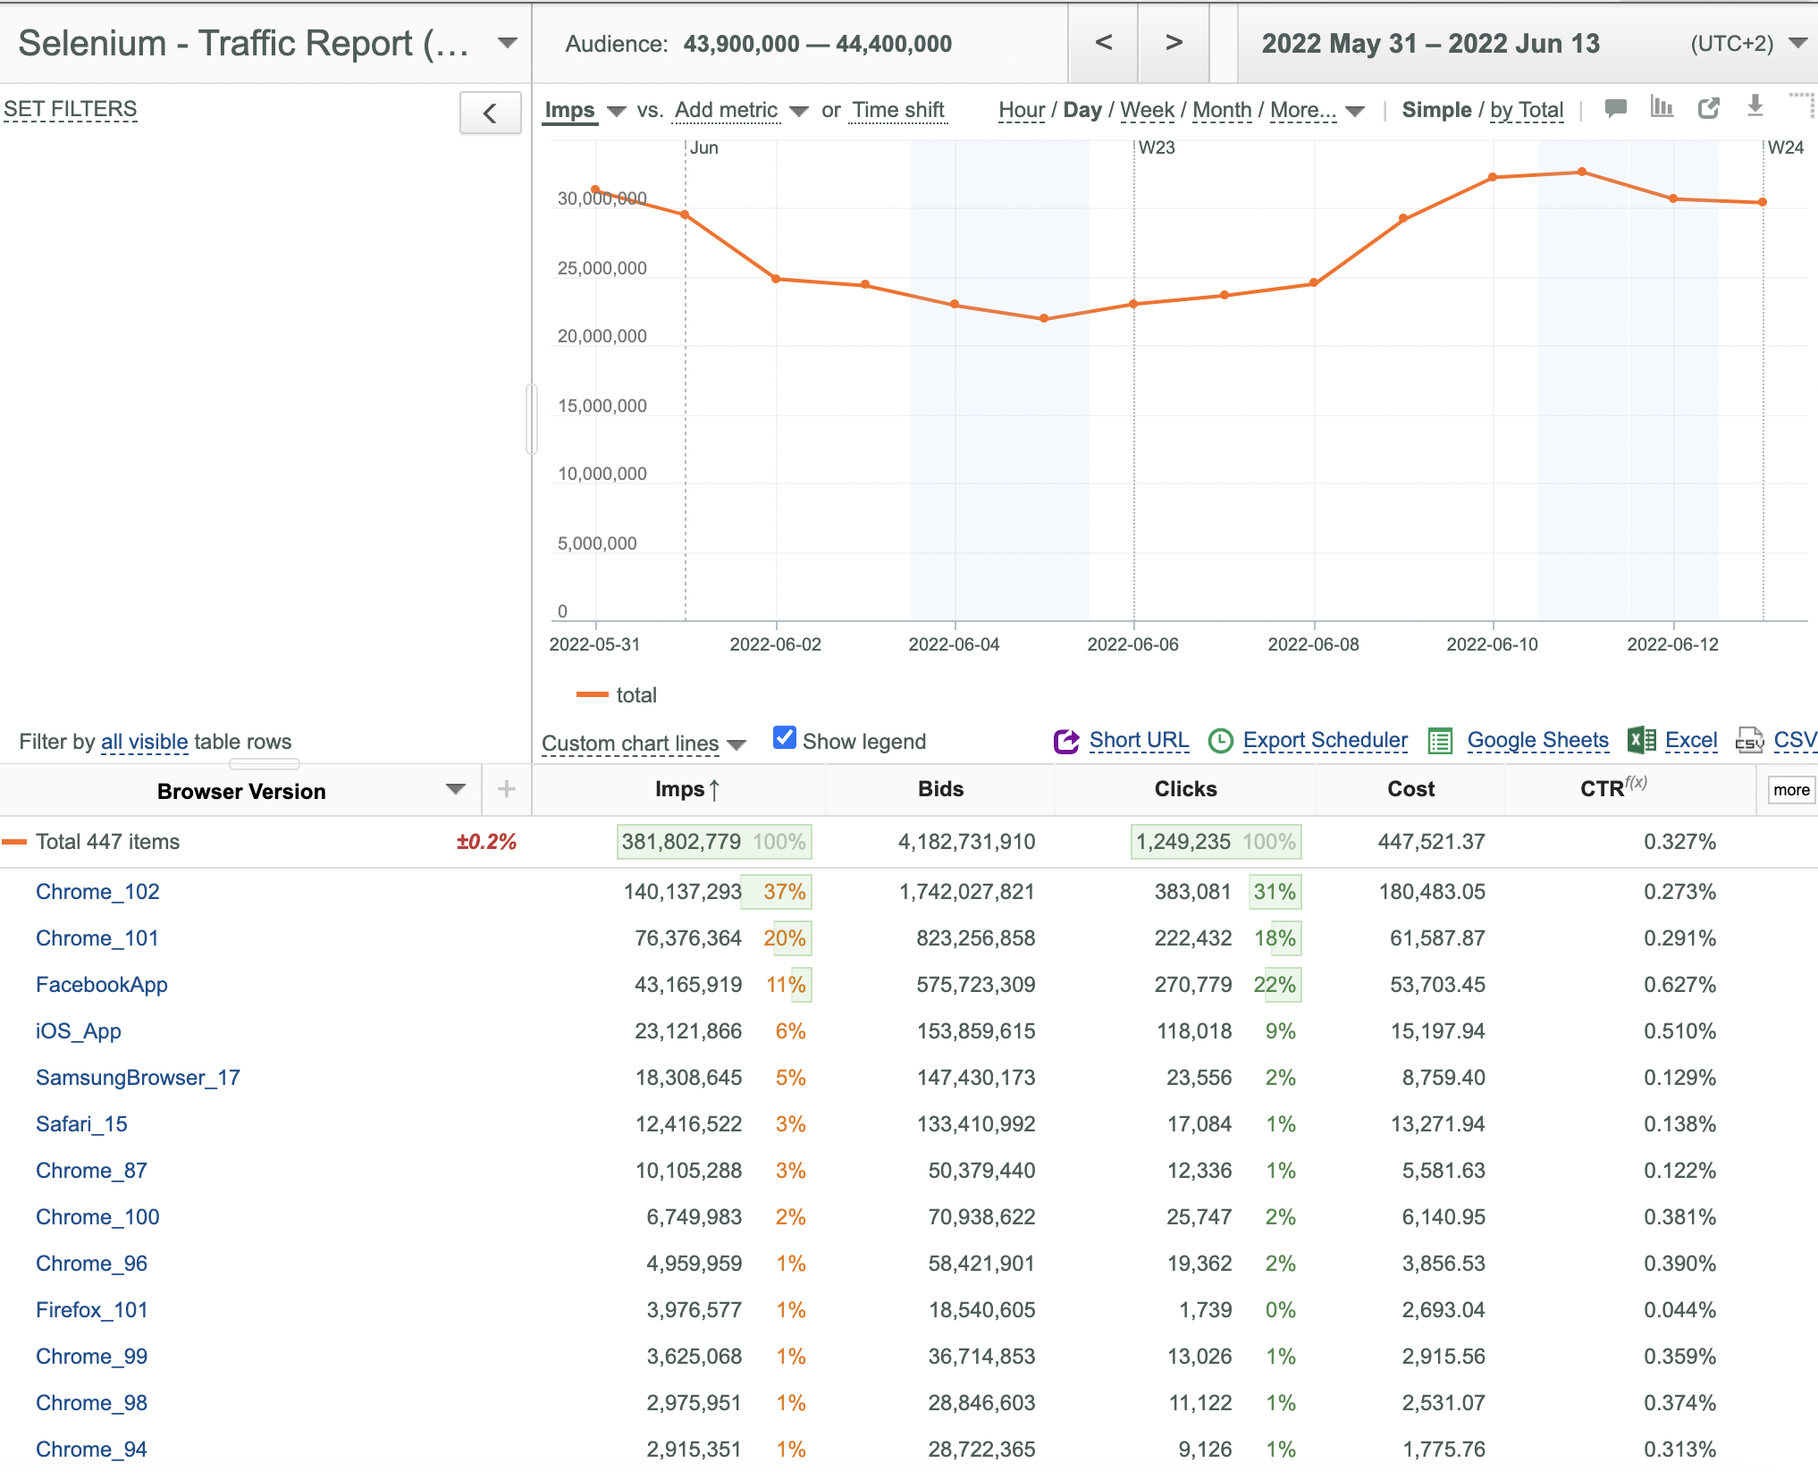Click the Excel export icon
This screenshot has height=1471, width=1818.
pos(1642,740)
